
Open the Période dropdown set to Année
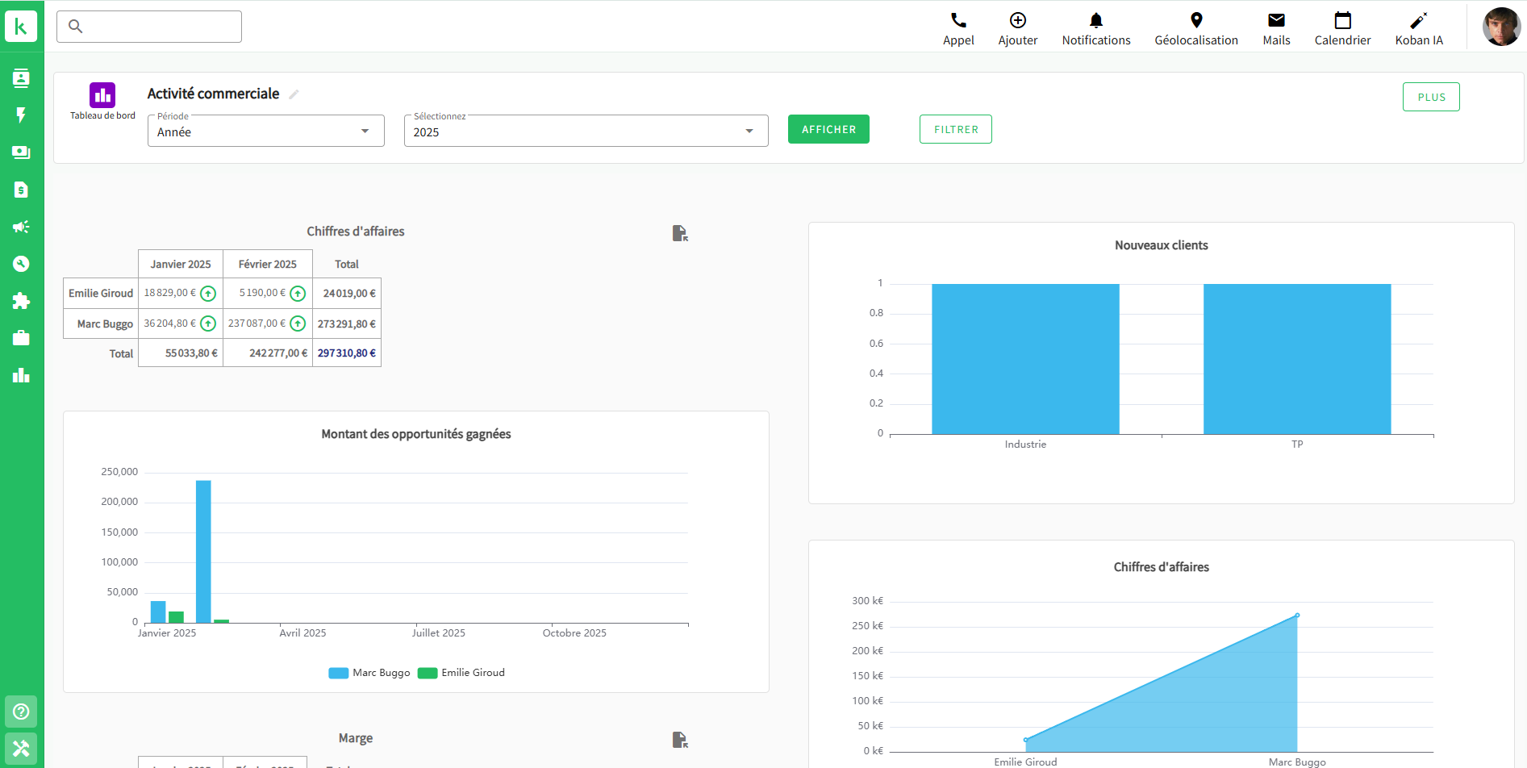tap(266, 131)
